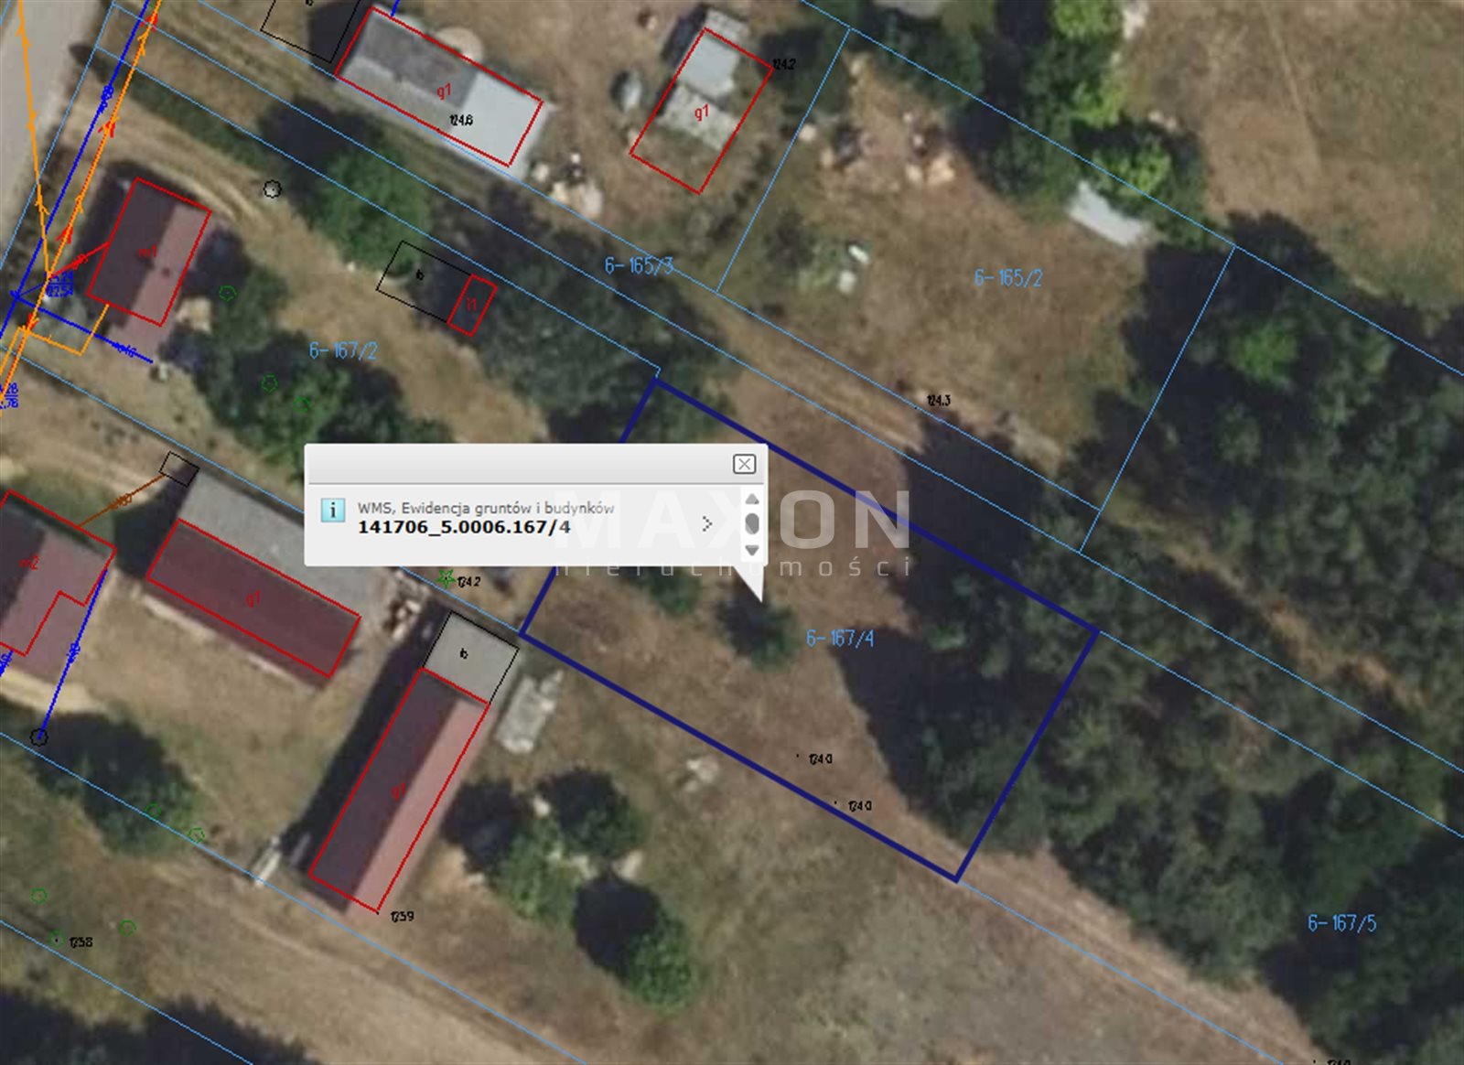The image size is (1464, 1065).
Task: Select the parcel ID 141706_5.0006.167/4 result
Action: pyautogui.click(x=464, y=527)
